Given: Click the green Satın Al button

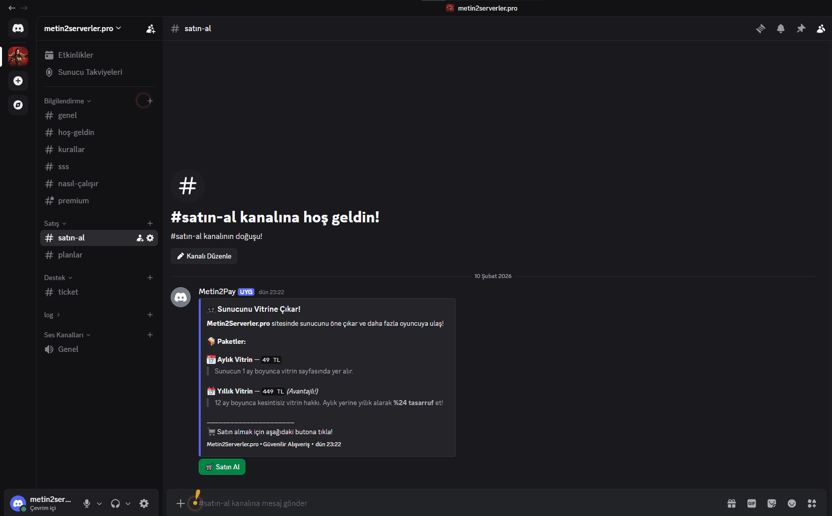Looking at the screenshot, I should tap(222, 467).
